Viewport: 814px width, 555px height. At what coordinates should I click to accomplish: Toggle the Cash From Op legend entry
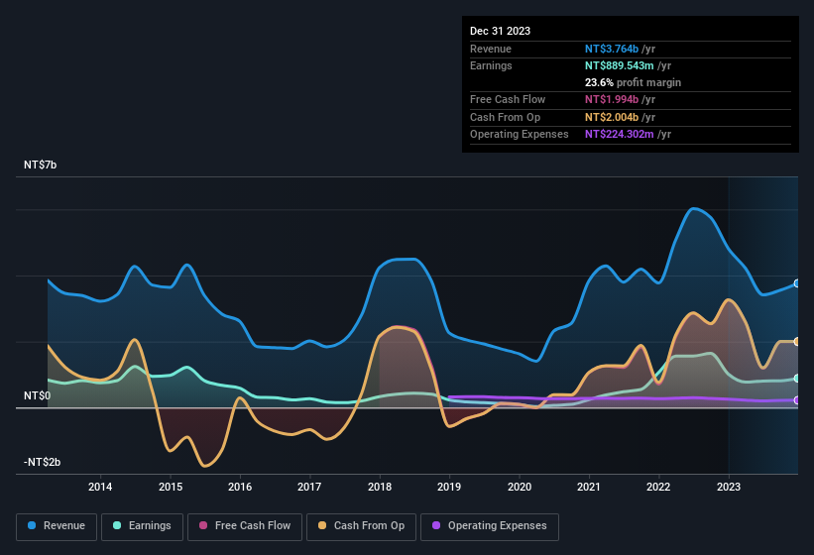pos(359,525)
